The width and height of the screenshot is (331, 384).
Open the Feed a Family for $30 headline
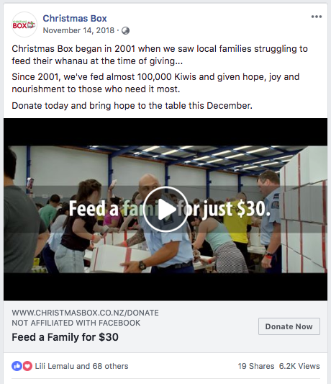(x=65, y=337)
